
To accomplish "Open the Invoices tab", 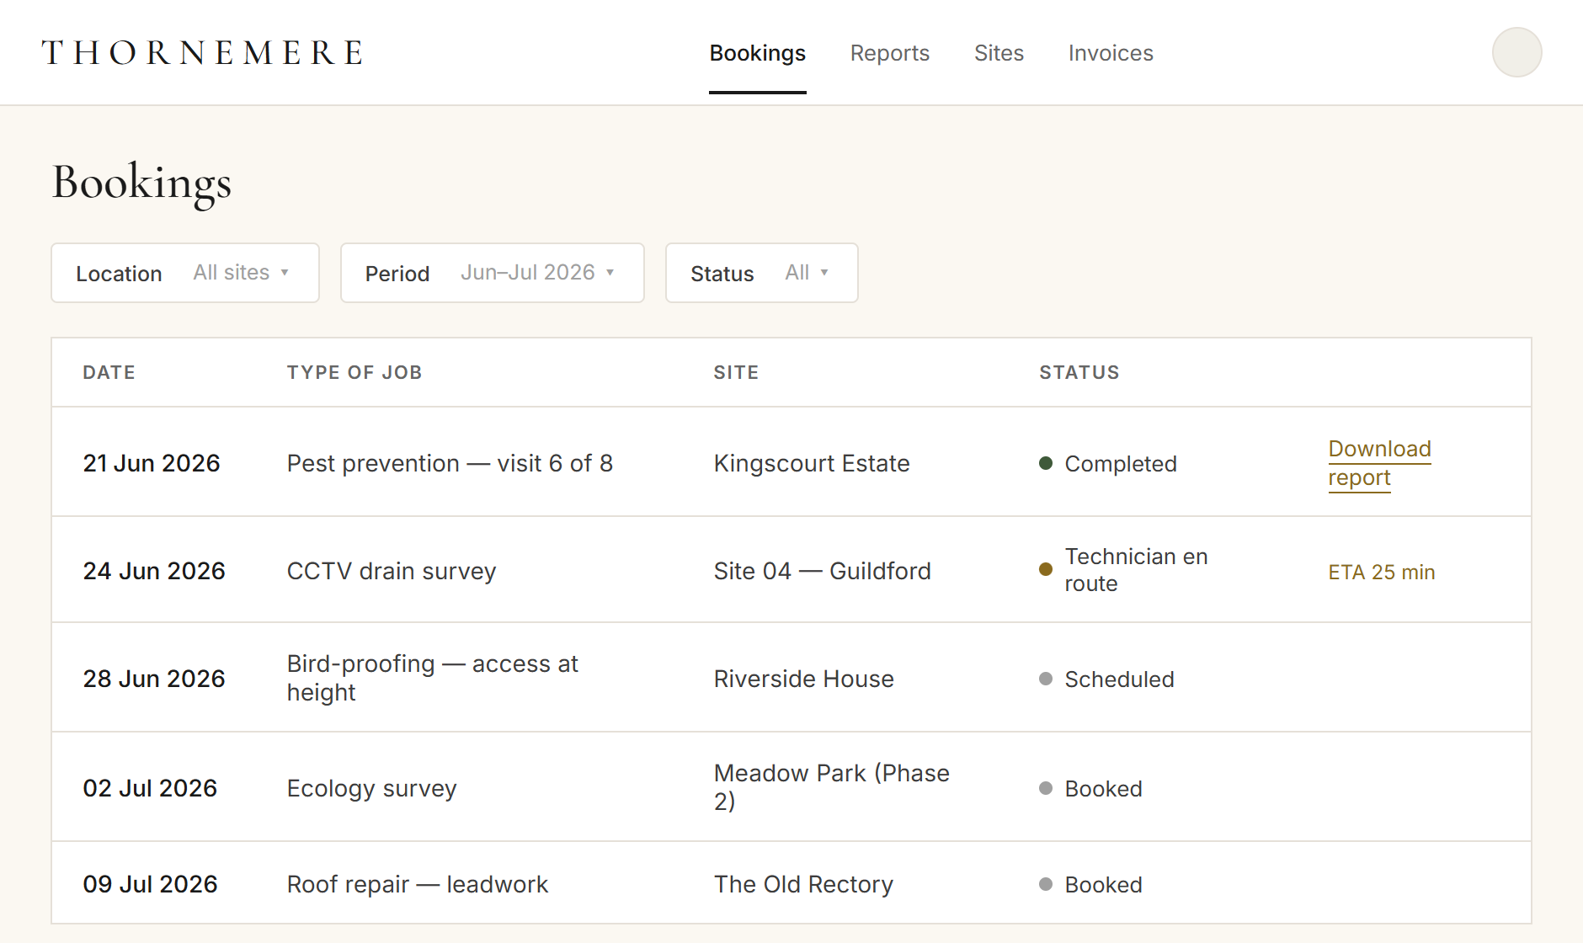I will point(1111,53).
